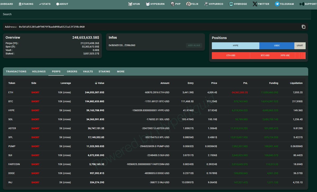Click the 244,053,307.05$ ETH value
The width and height of the screenshot is (317, 192).
[x=95, y=92]
